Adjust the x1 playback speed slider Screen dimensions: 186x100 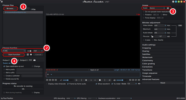coord(67,80)
